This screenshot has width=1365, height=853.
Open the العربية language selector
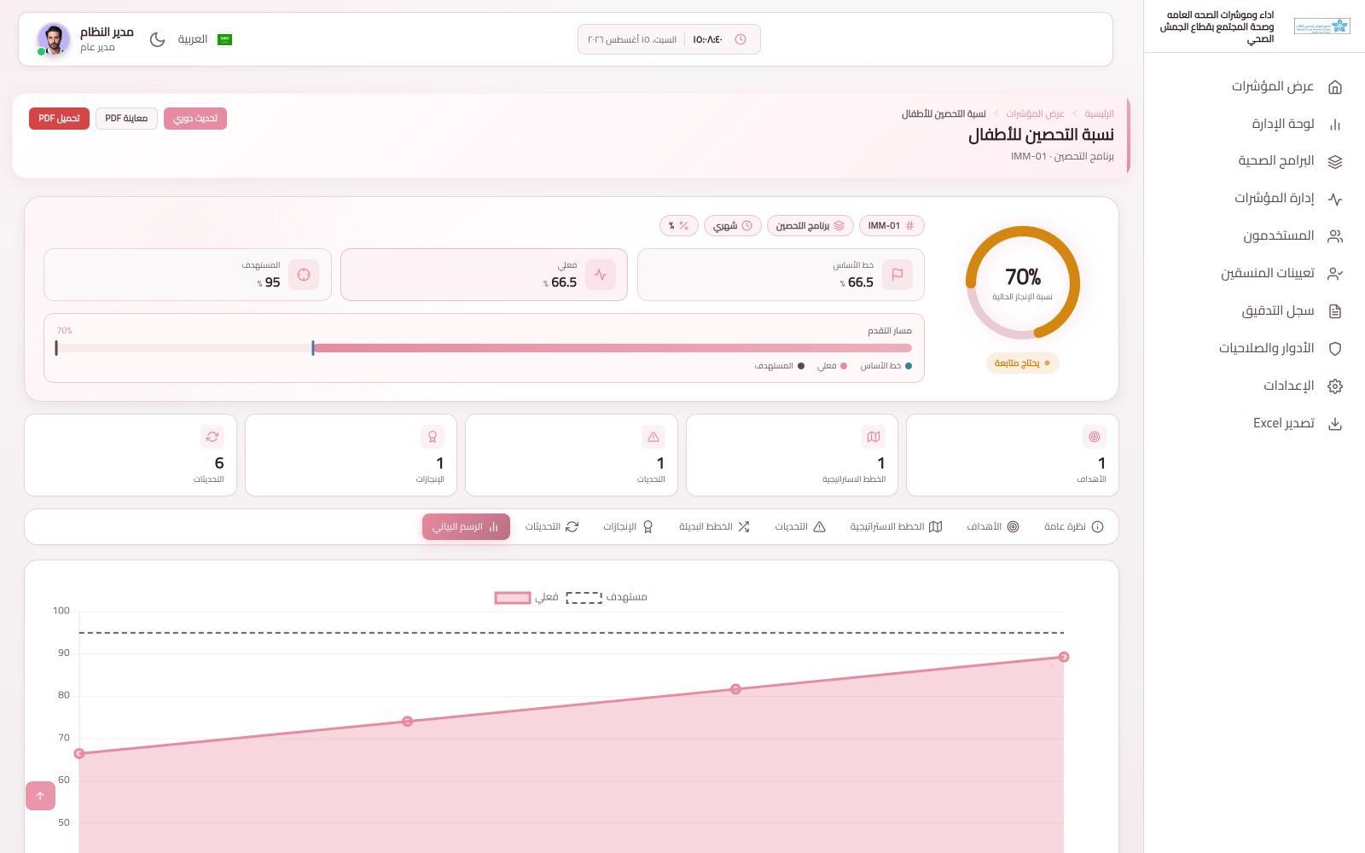(x=205, y=39)
